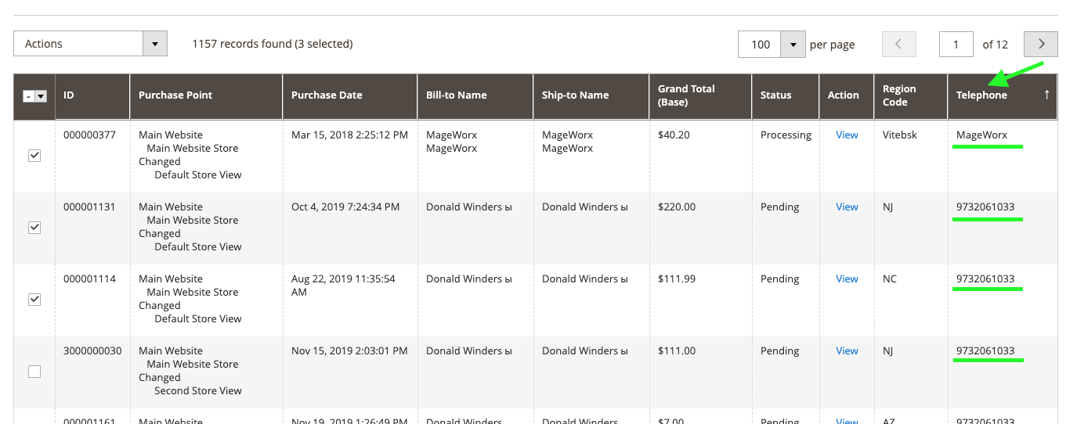
Task: Open View link for order 3000000030
Action: click(847, 351)
